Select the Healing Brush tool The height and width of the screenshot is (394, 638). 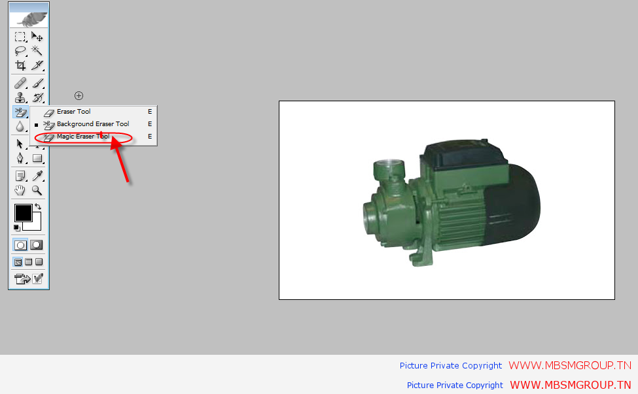click(x=20, y=83)
